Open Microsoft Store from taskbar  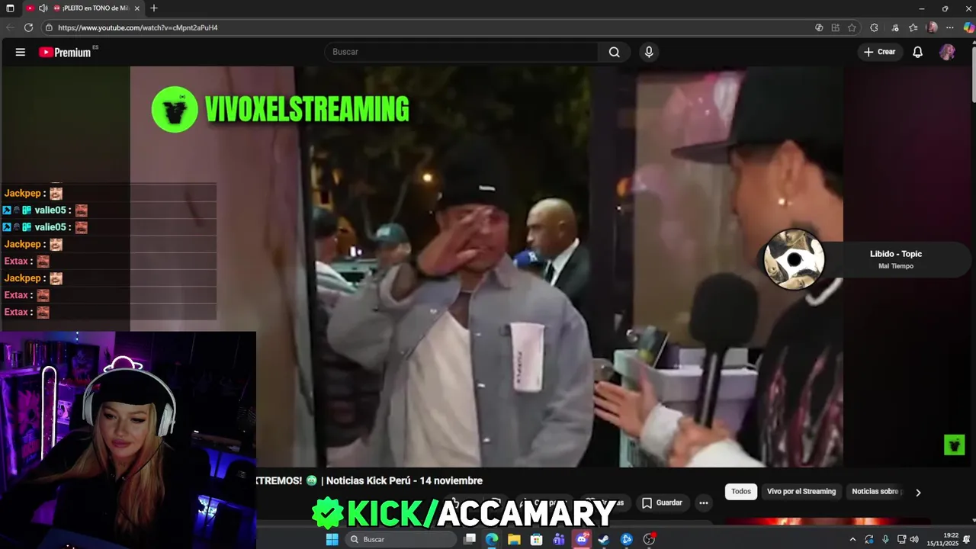click(x=537, y=539)
